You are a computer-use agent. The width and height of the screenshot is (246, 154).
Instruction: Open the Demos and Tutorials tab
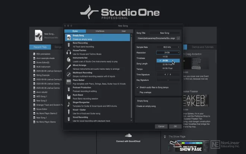pos(202,47)
